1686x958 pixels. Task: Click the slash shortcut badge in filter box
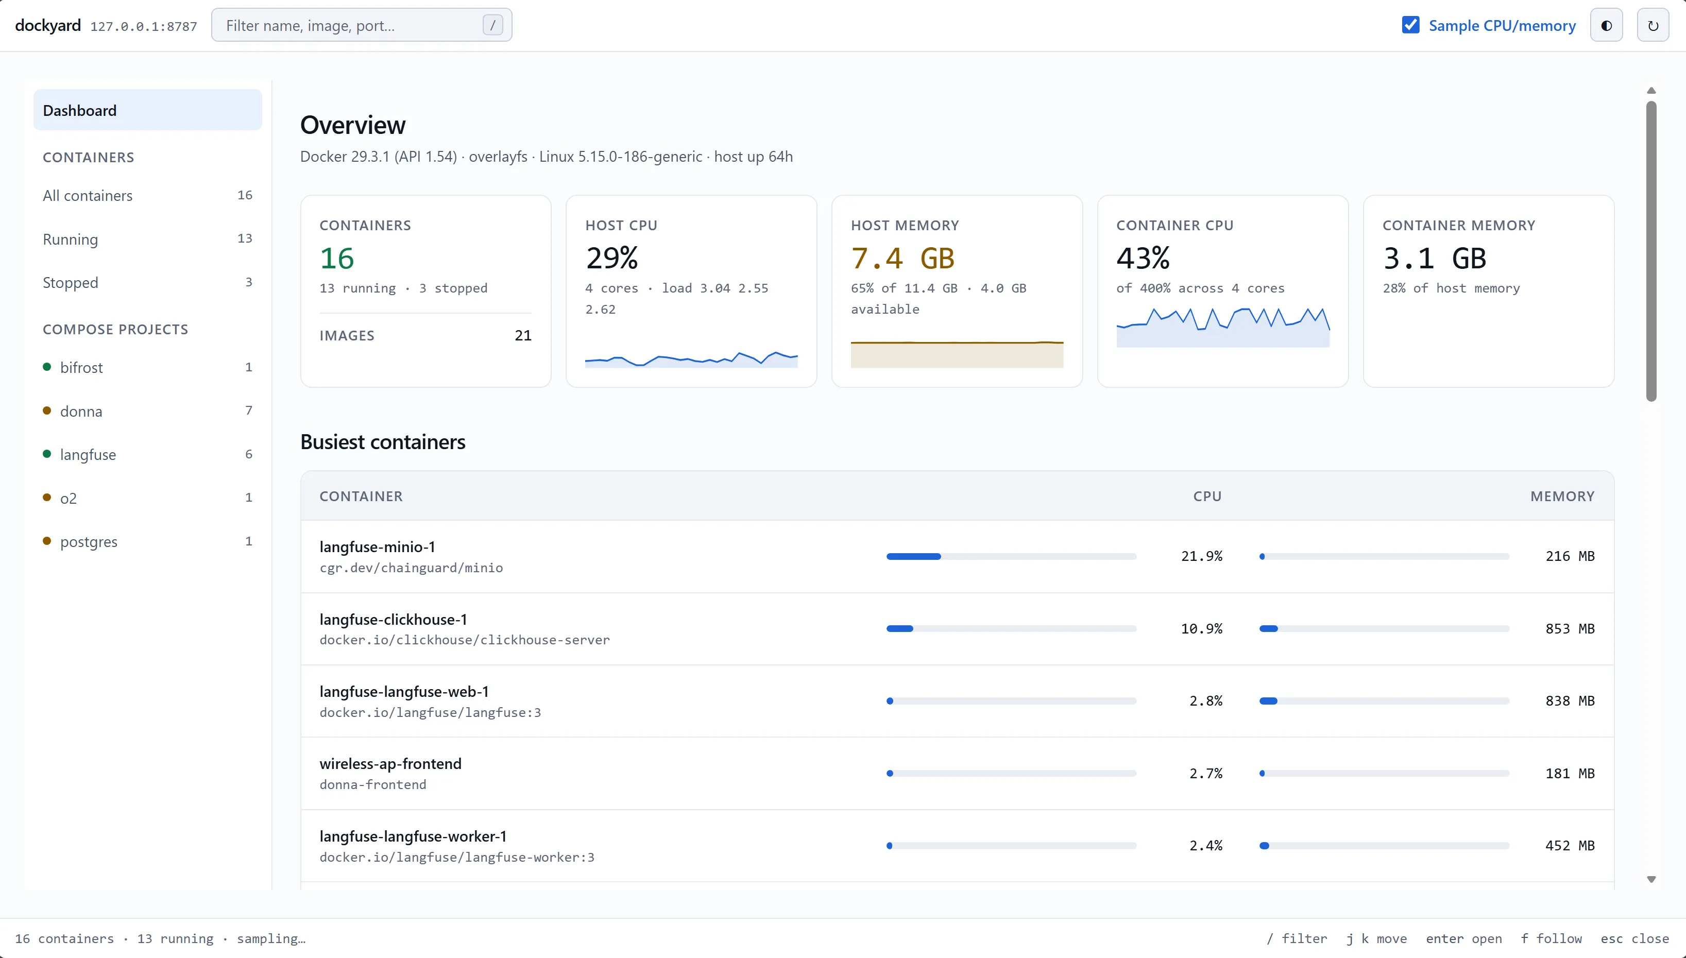[x=492, y=25]
